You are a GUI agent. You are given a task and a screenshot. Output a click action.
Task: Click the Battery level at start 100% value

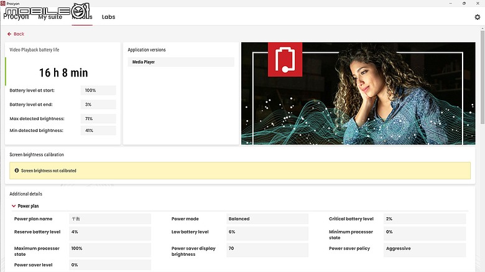(98, 90)
